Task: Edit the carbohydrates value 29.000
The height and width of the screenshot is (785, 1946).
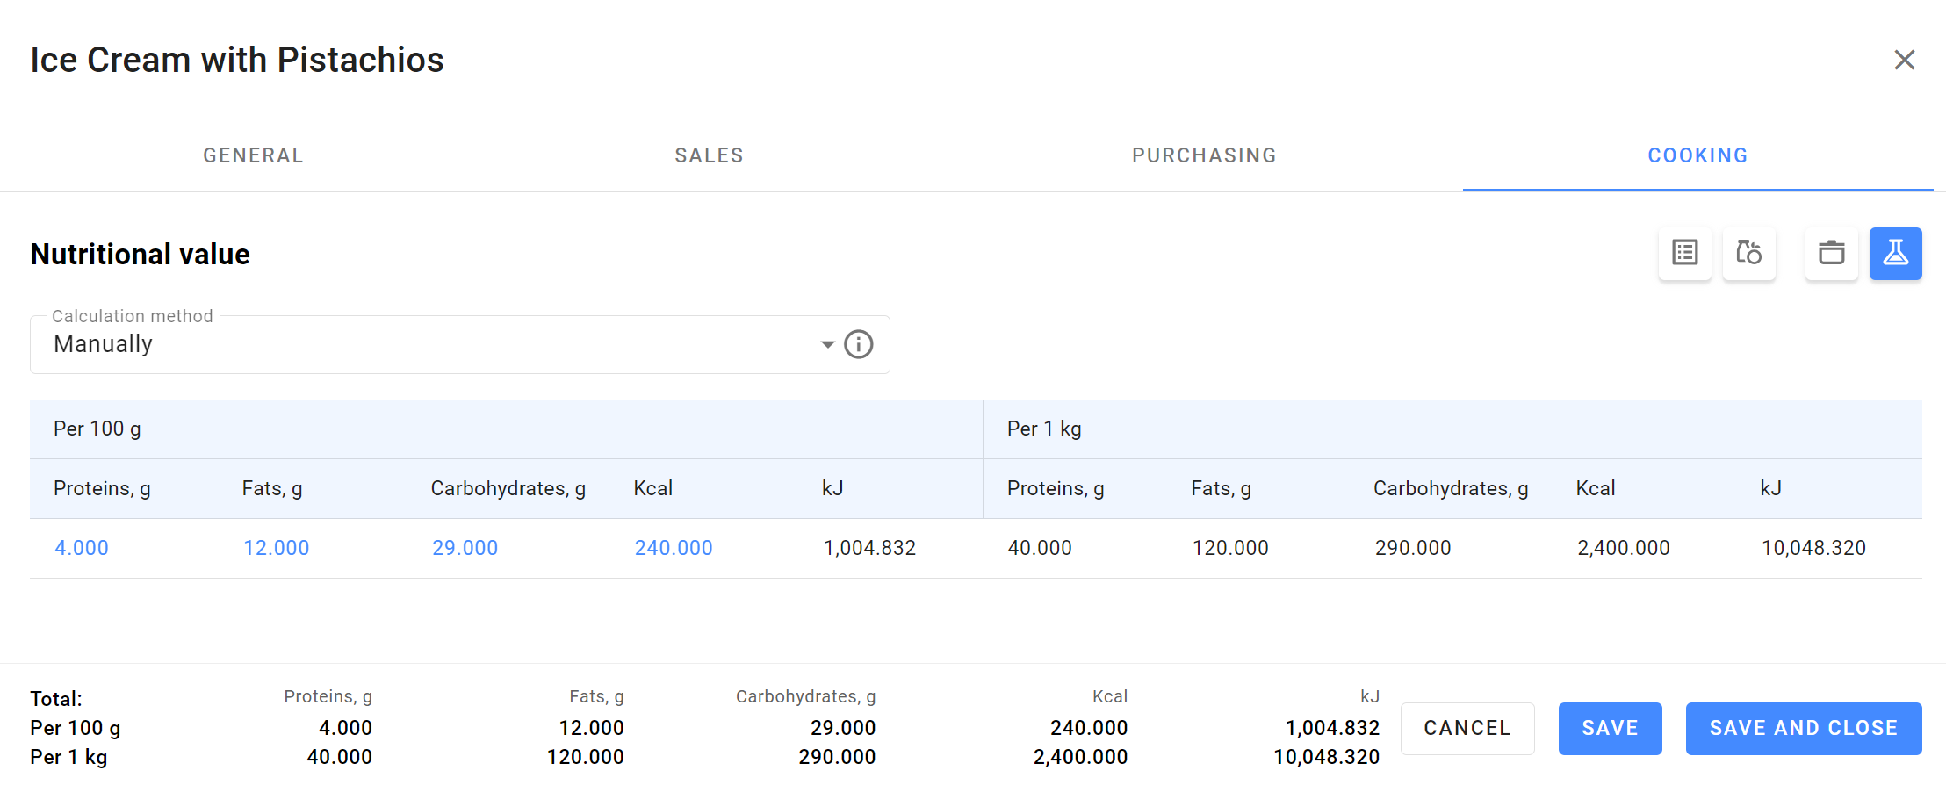Action: click(465, 548)
